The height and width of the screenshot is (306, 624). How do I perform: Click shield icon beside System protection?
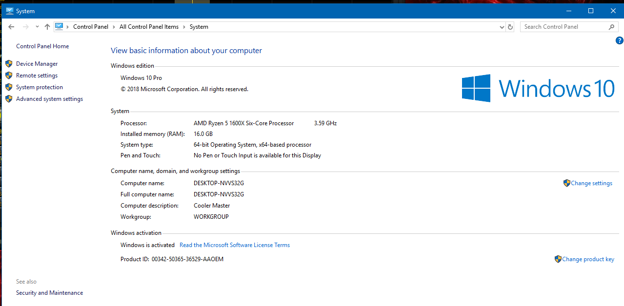(x=8, y=87)
